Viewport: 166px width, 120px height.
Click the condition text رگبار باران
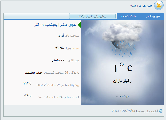coord(122,81)
